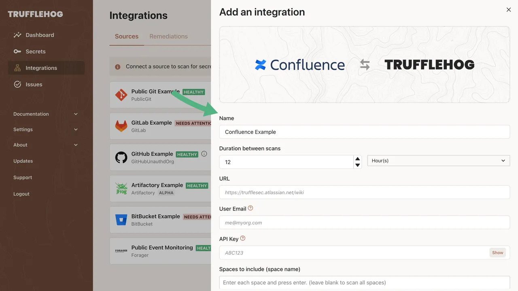Click the Forager icon on Public Event Monitoring
Viewport: 518px width, 291px height.
121,251
